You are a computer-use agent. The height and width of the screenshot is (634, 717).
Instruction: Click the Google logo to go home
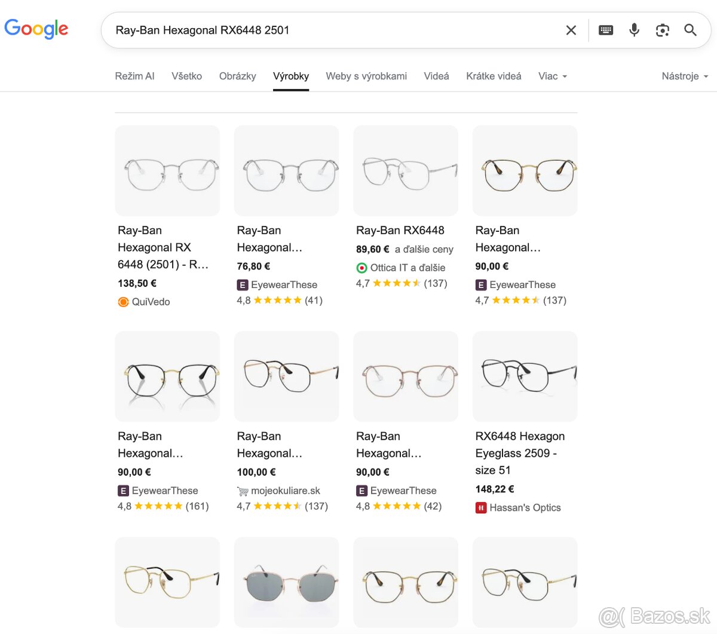[x=36, y=29]
